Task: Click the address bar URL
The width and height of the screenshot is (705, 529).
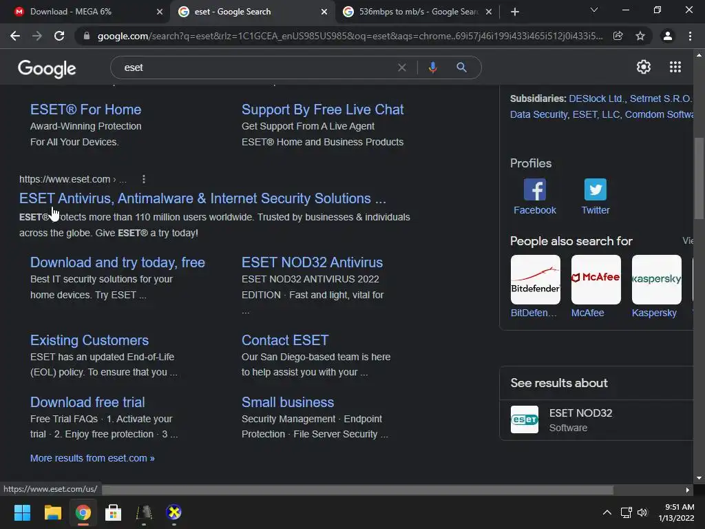Action: 350,36
